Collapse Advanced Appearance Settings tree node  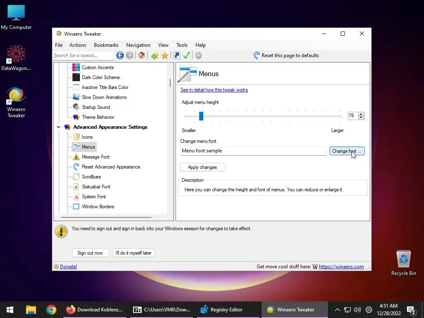coord(58,127)
